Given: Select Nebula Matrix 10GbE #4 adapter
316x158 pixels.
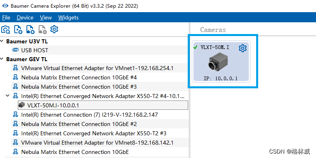Looking at the screenshot, I should pyautogui.click(x=100, y=77).
